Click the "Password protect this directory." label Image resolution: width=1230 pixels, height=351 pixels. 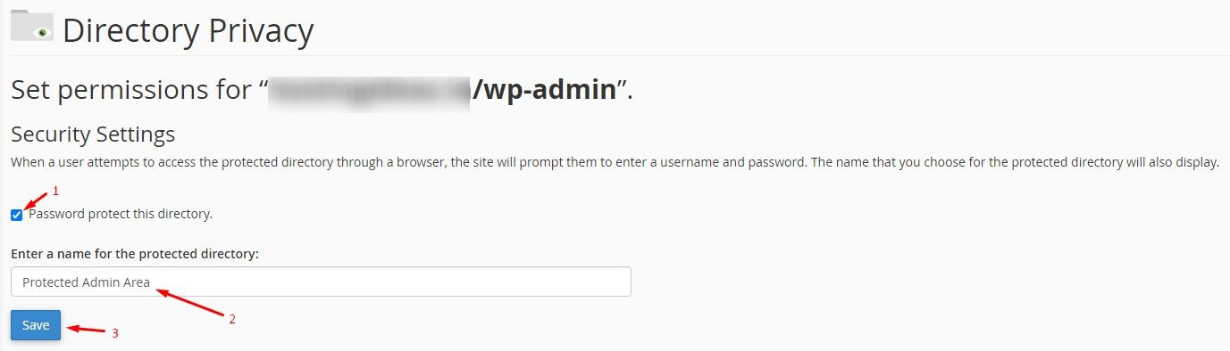coord(121,214)
